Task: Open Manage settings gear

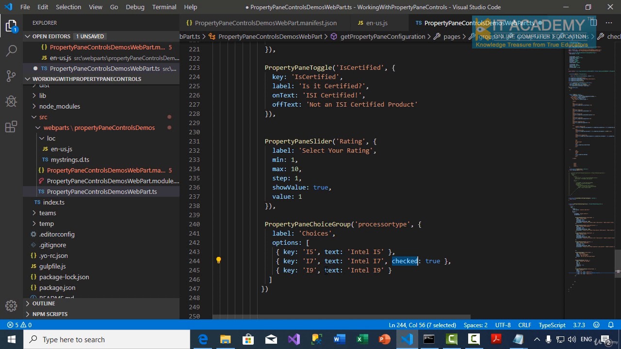Action: [x=11, y=306]
